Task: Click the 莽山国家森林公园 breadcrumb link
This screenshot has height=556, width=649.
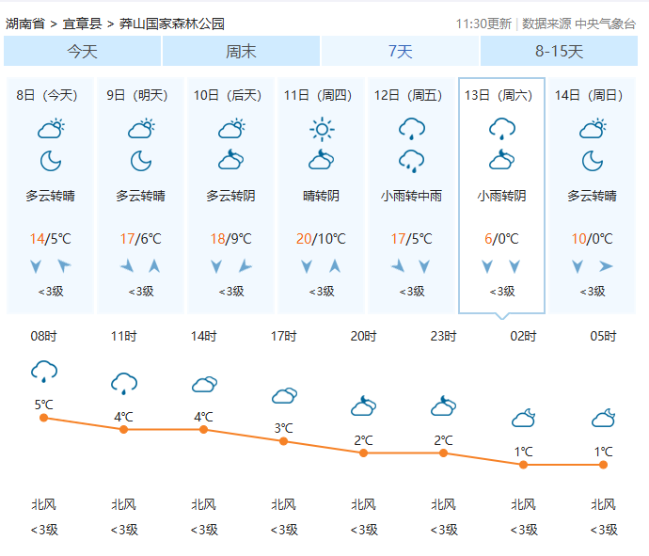Action: tap(172, 24)
